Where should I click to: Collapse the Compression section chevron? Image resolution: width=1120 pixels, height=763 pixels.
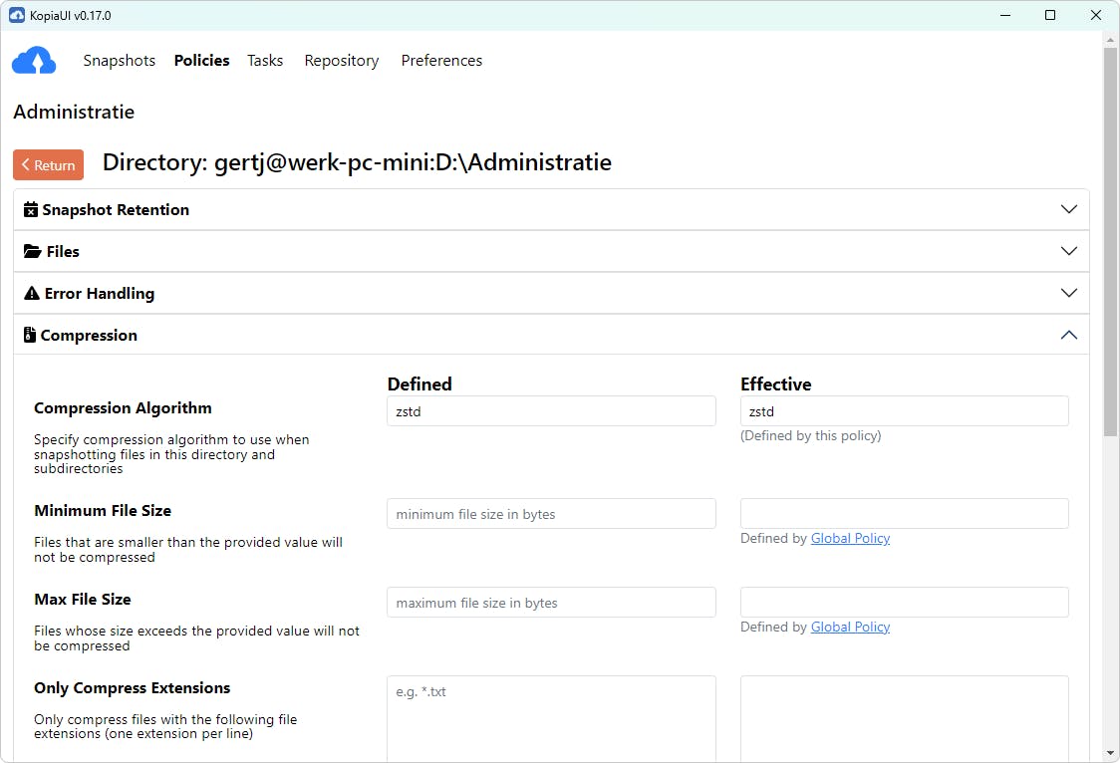(1068, 335)
